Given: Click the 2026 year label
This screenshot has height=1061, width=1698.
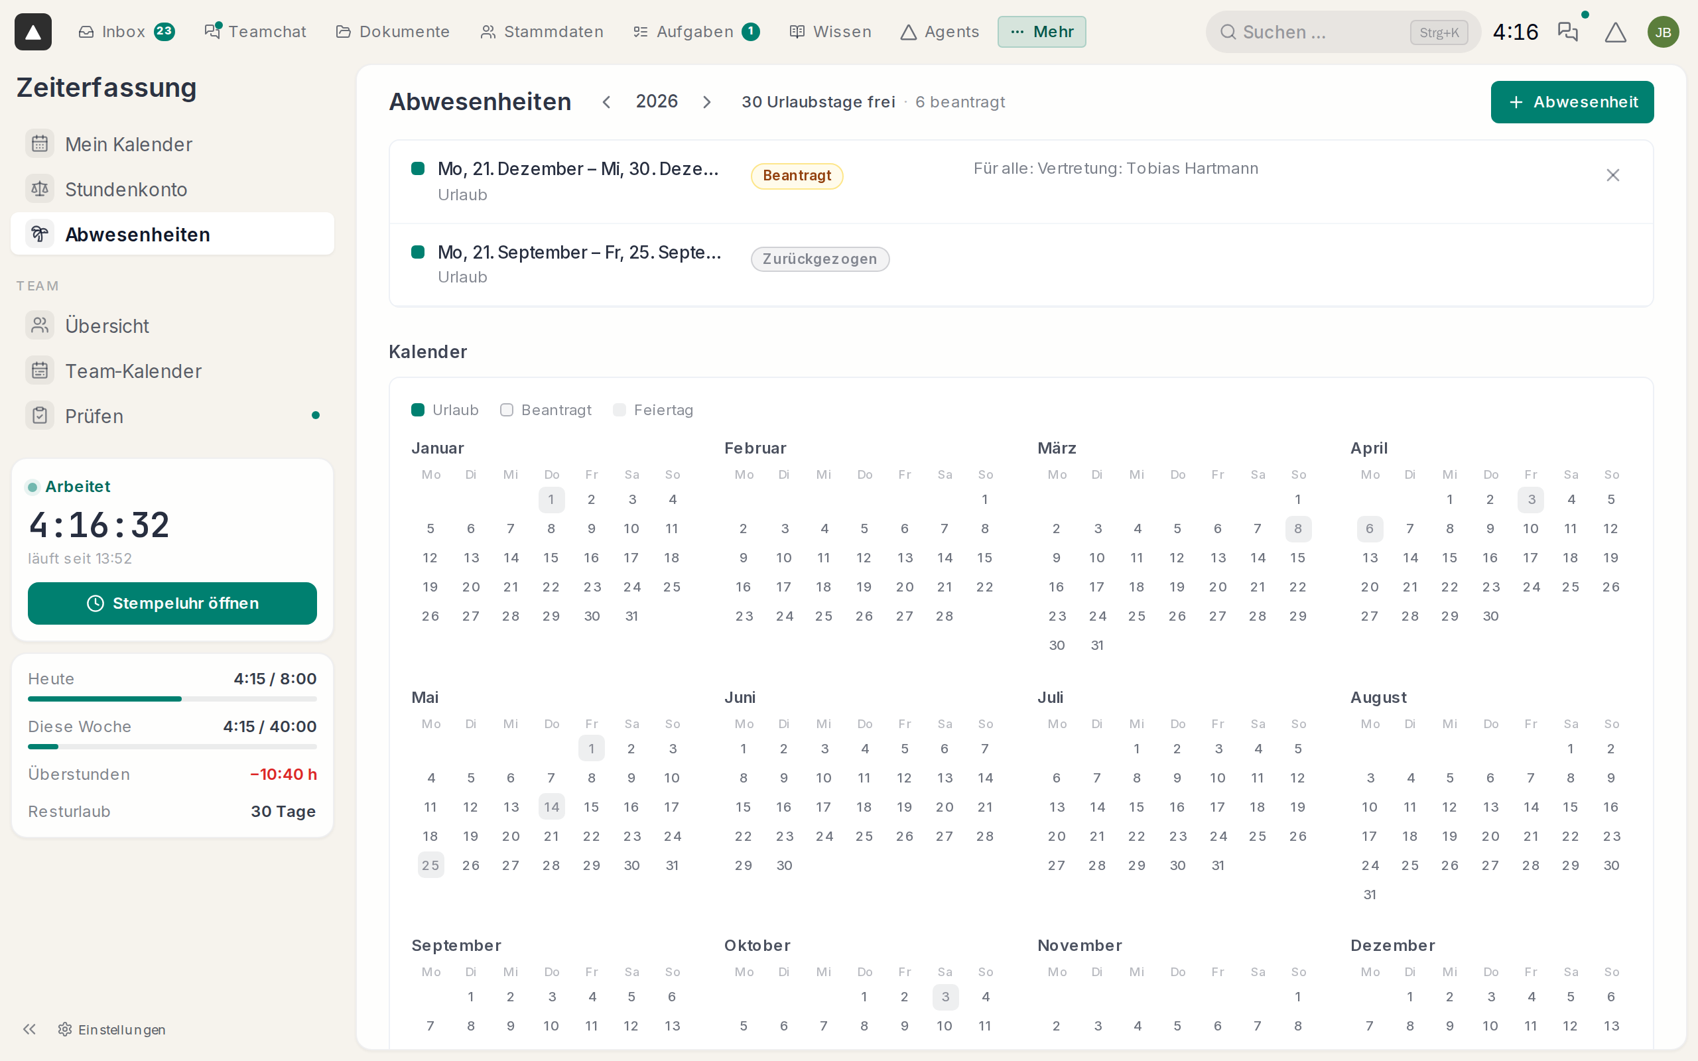Looking at the screenshot, I should [657, 101].
